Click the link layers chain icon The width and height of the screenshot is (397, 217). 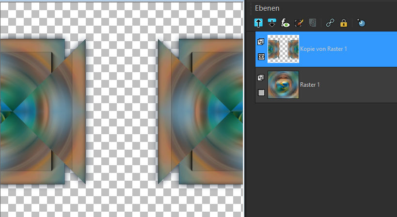(x=330, y=23)
